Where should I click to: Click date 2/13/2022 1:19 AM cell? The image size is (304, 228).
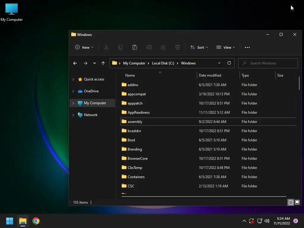click(213, 186)
